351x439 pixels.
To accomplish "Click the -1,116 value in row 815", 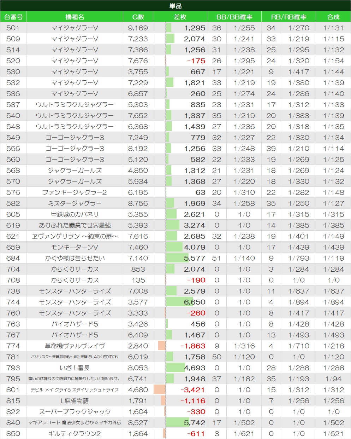I will [193, 401].
